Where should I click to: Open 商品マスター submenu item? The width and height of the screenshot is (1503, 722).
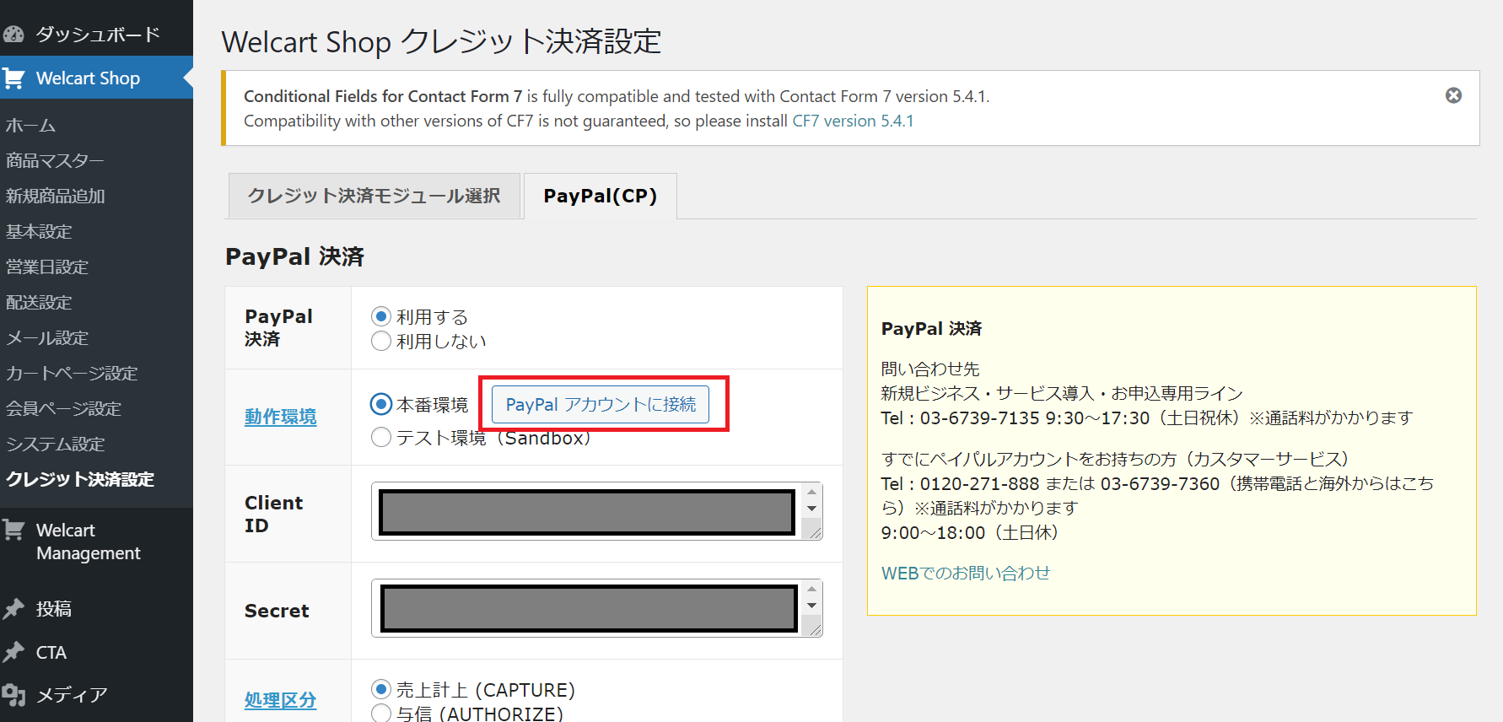click(55, 160)
